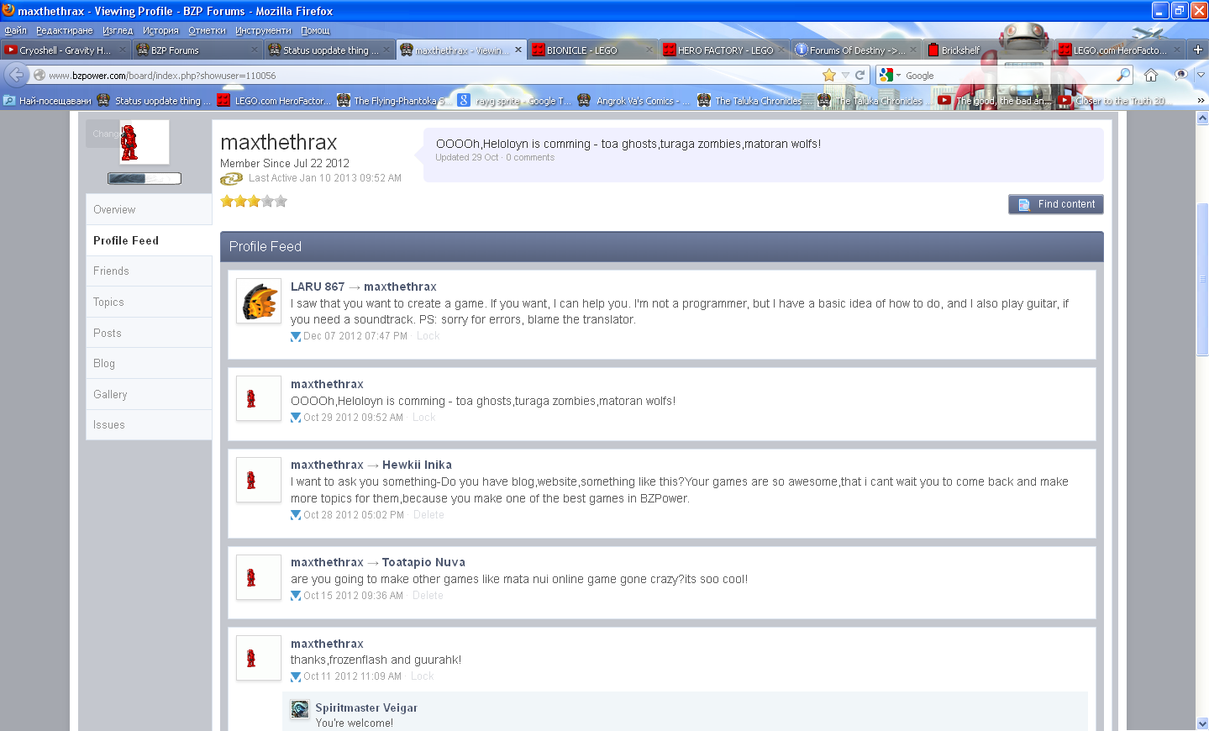
Task: Open a new tab with the plus button
Action: pos(1198,50)
